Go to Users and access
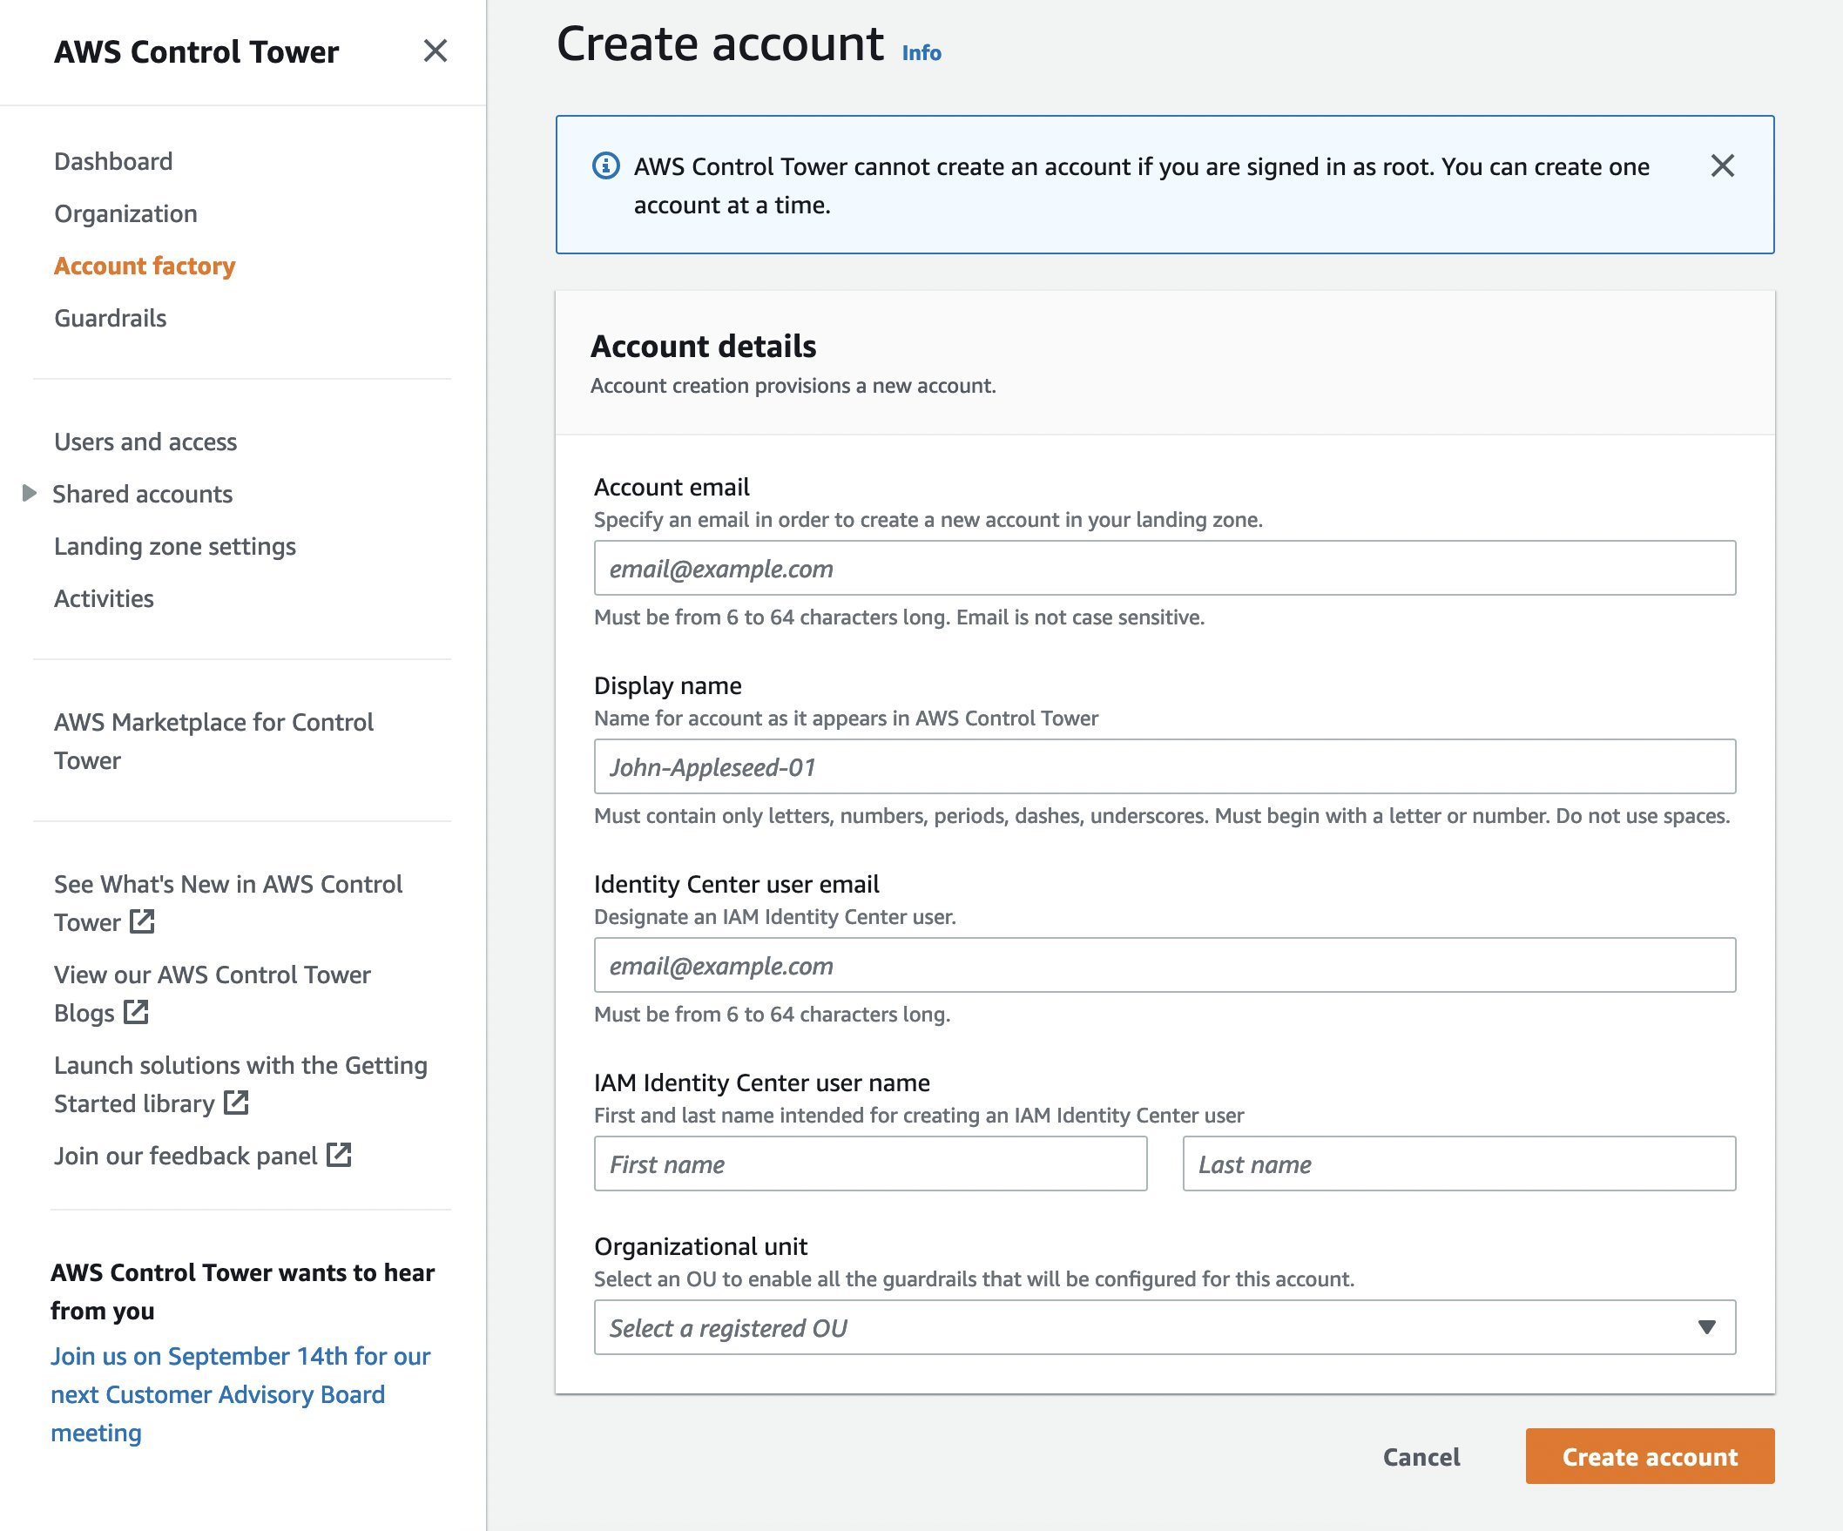Screen dimensions: 1843x1531 coord(145,442)
